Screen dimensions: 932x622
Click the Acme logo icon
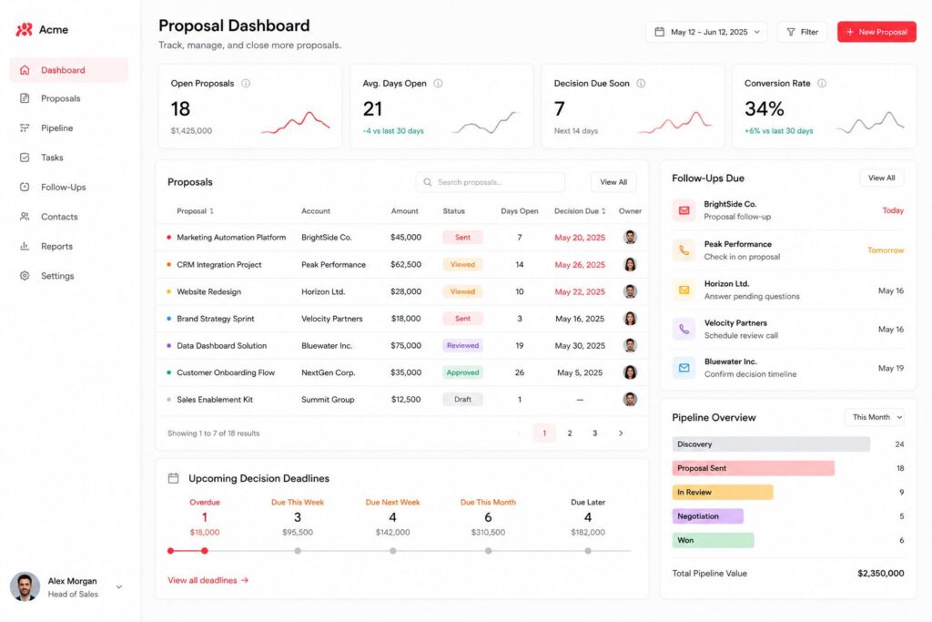[x=24, y=29]
